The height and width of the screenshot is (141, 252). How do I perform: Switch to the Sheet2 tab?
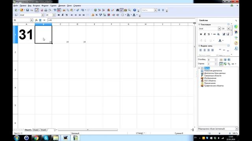[36, 130]
